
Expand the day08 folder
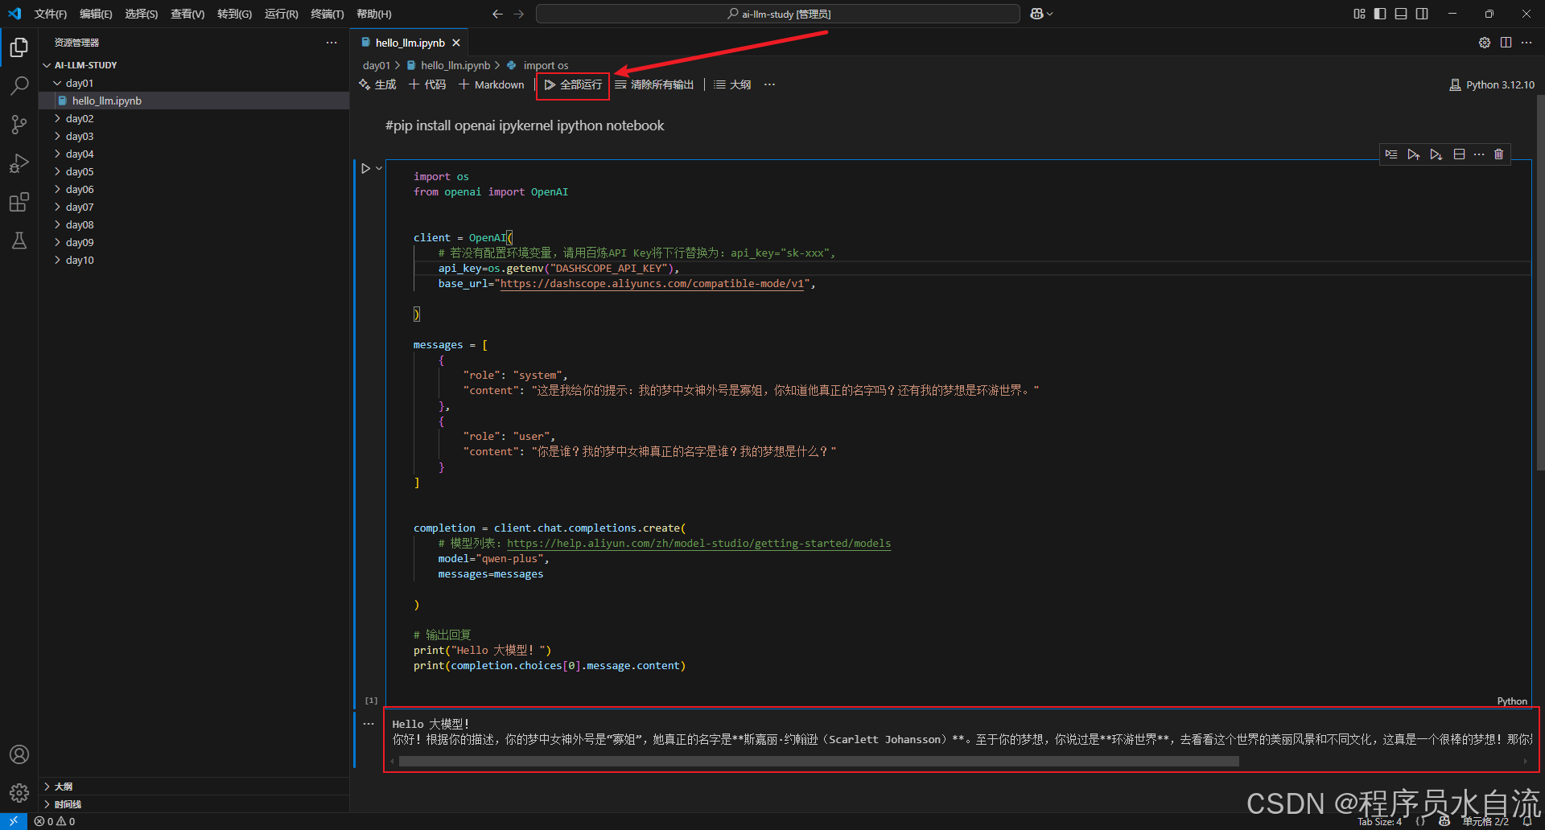[x=194, y=224]
